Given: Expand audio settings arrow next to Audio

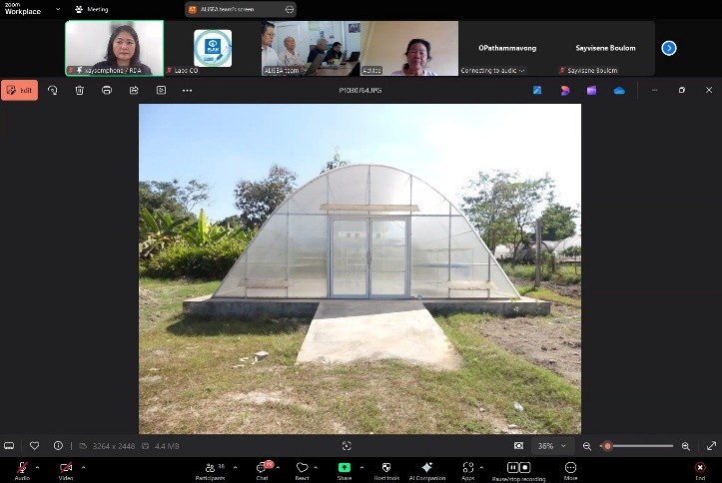Looking at the screenshot, I should click(37, 468).
